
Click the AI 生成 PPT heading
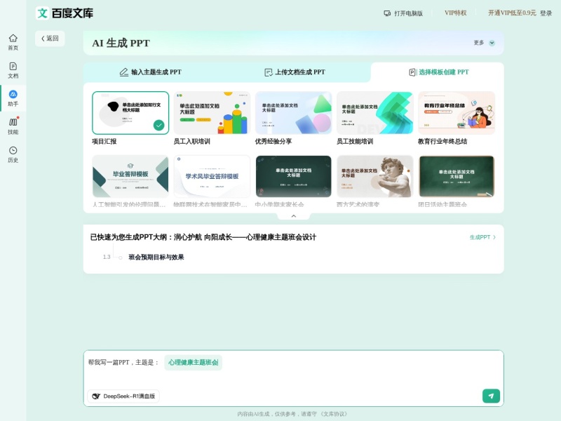(121, 43)
